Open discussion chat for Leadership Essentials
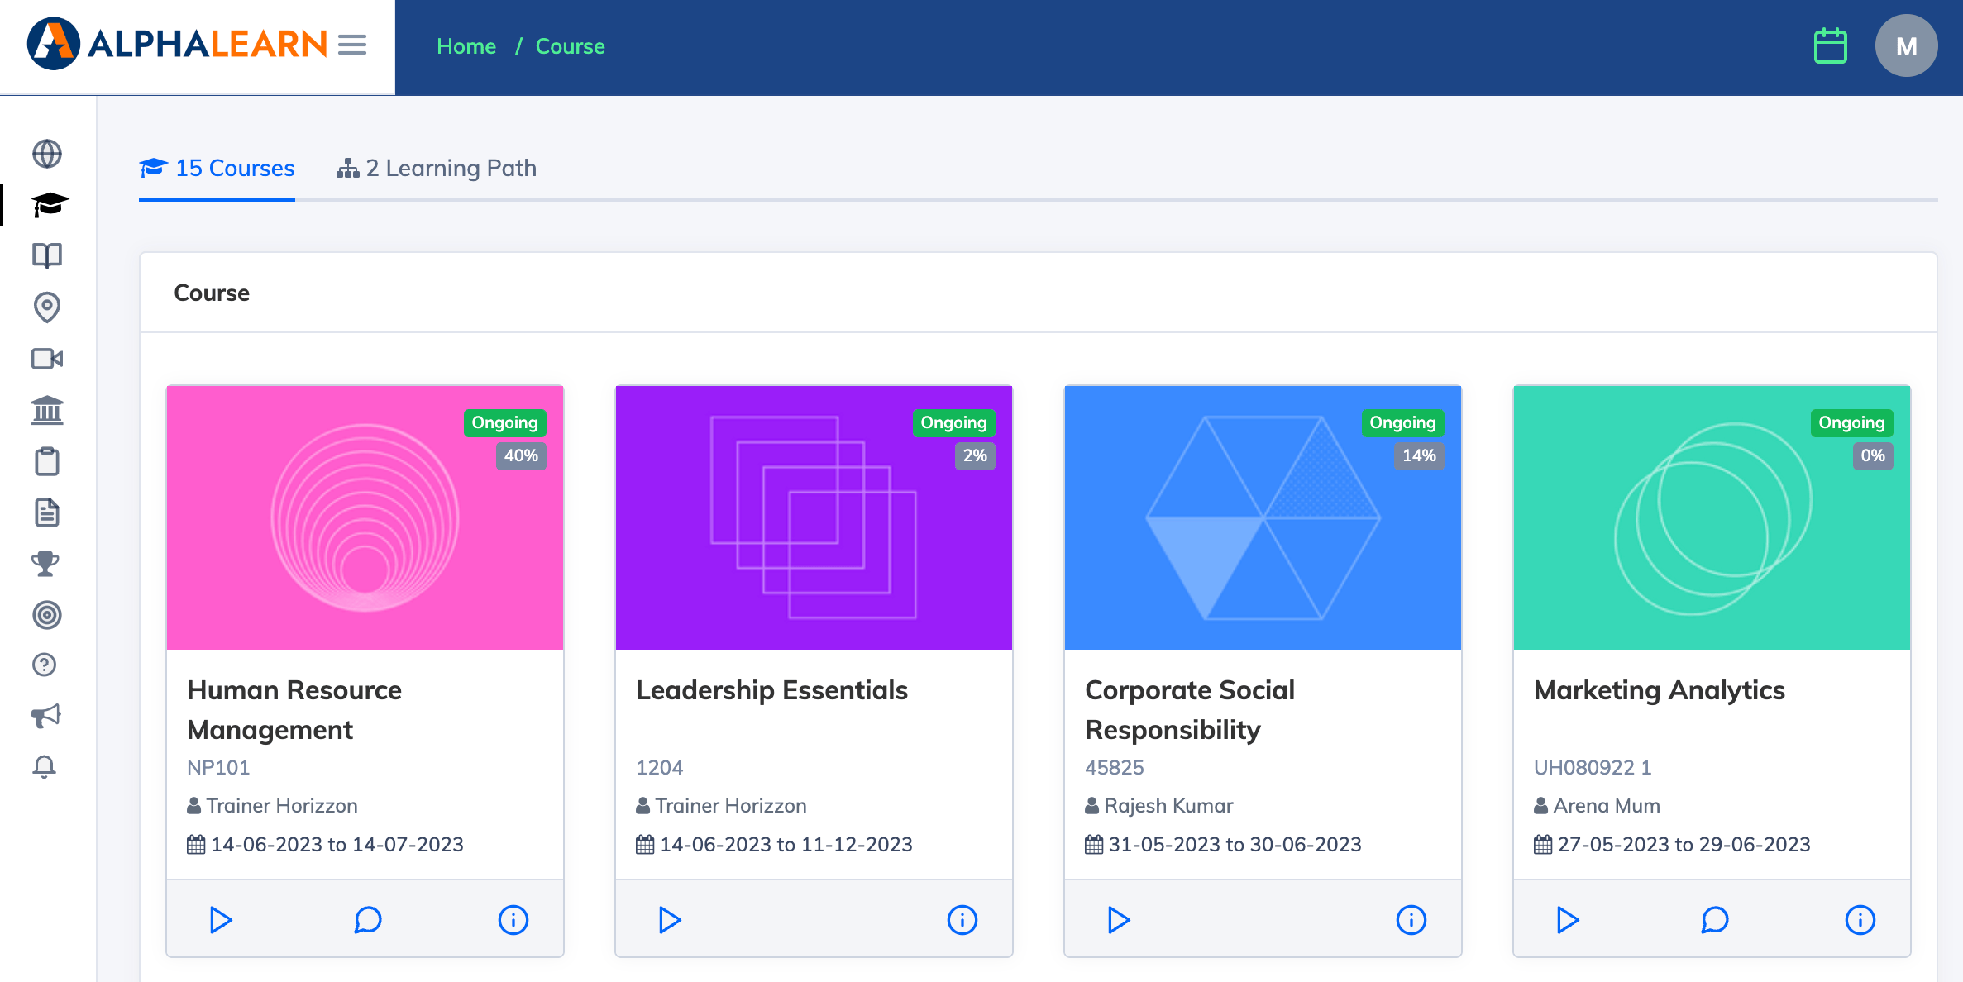1963x982 pixels. coord(814,919)
